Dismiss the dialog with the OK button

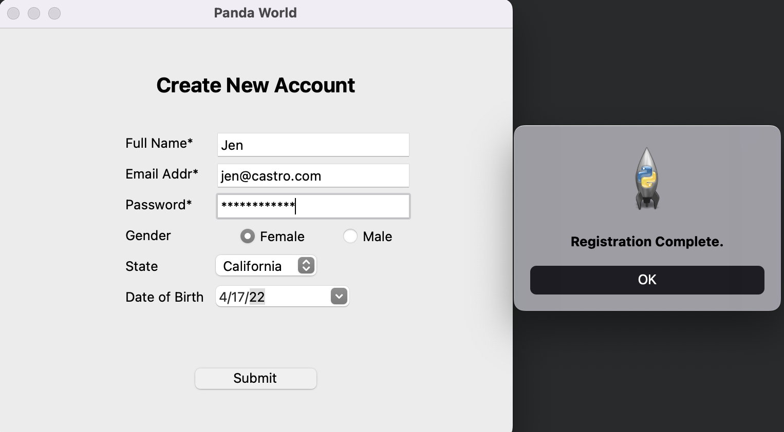point(647,280)
